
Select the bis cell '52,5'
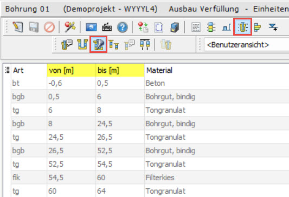(x=120, y=151)
